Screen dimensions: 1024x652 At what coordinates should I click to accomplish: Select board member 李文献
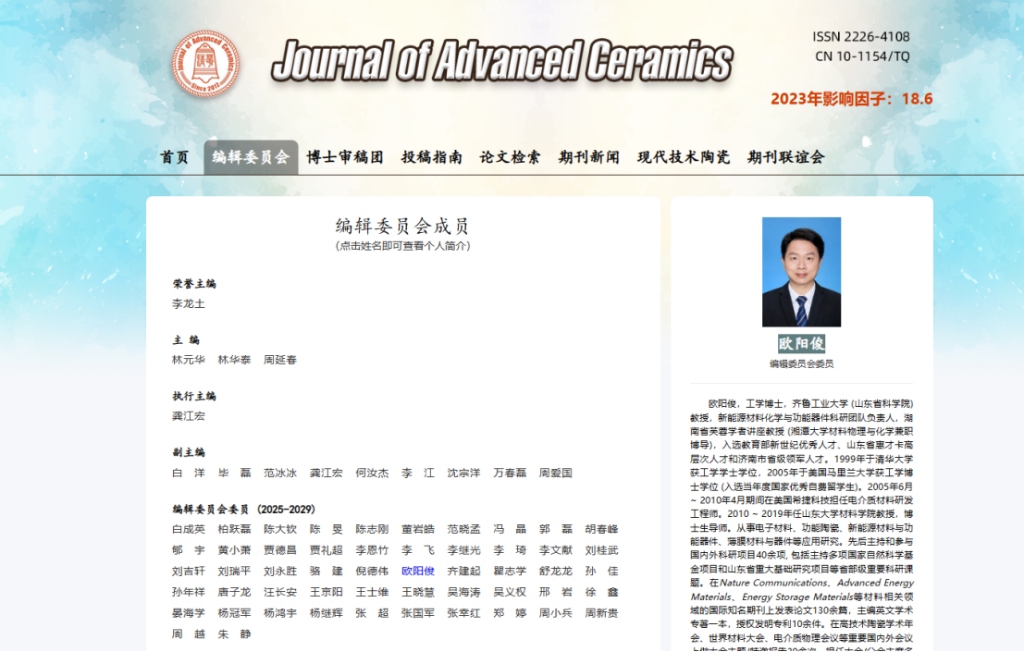click(556, 550)
